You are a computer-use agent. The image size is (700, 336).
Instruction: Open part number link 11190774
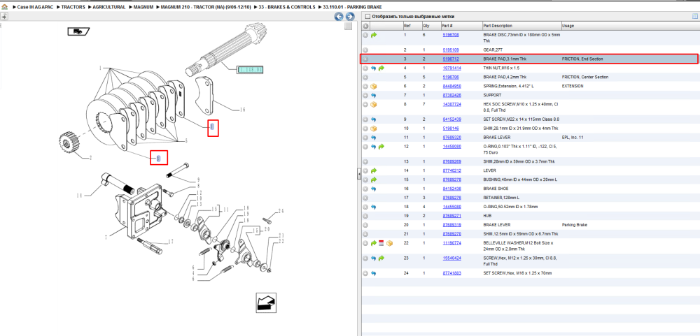451,243
